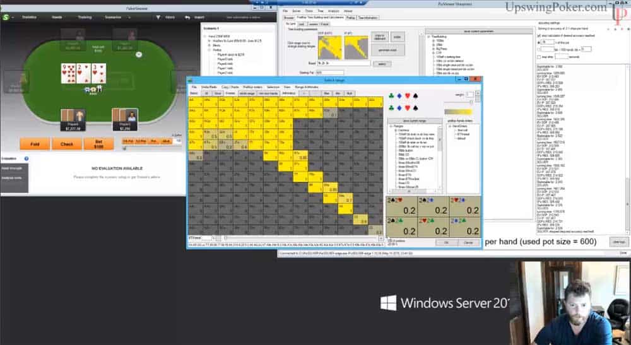Viewport: 631px width, 345px height.
Task: Open the Range Arithmetics menu
Action: [x=307, y=87]
